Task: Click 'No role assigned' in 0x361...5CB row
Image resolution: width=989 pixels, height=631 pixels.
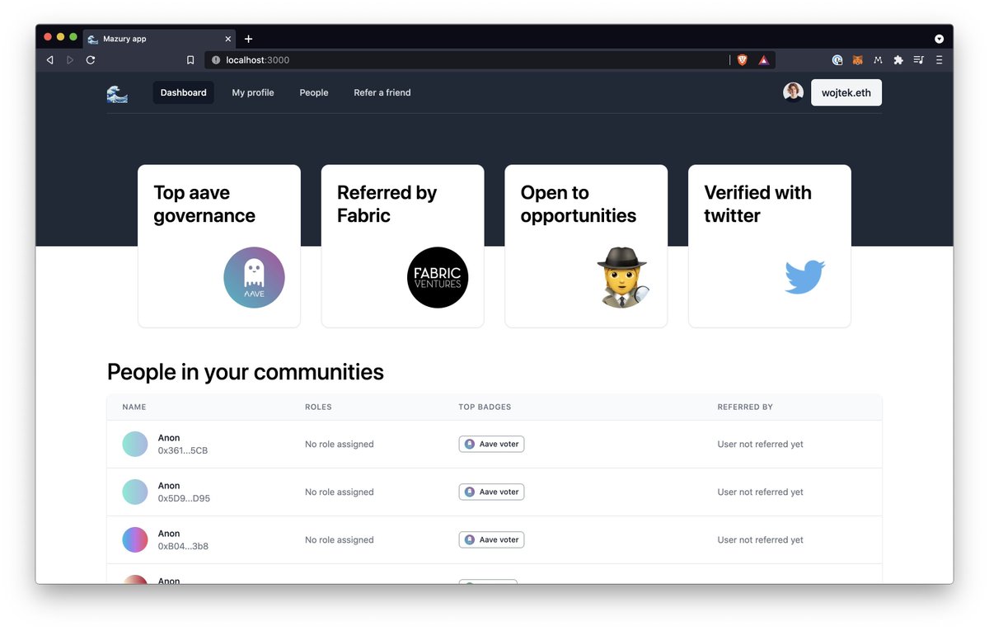Action: (x=340, y=444)
